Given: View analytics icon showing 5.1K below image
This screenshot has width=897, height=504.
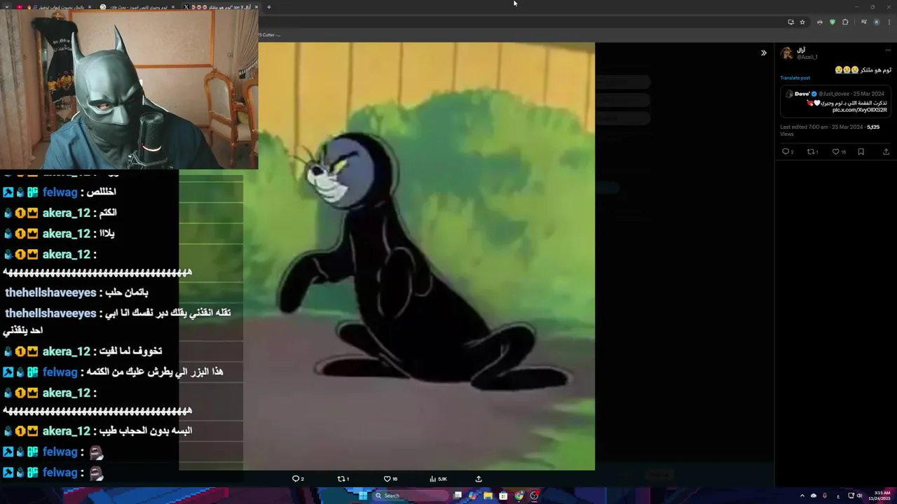Looking at the screenshot, I should pos(433,479).
